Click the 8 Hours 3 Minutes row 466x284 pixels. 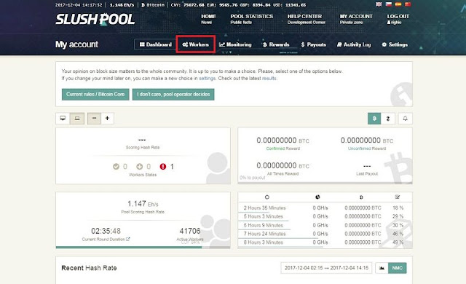click(325, 242)
